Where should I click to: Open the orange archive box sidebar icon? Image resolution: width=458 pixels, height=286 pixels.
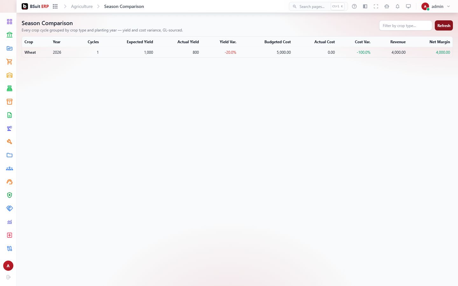[x=10, y=102]
